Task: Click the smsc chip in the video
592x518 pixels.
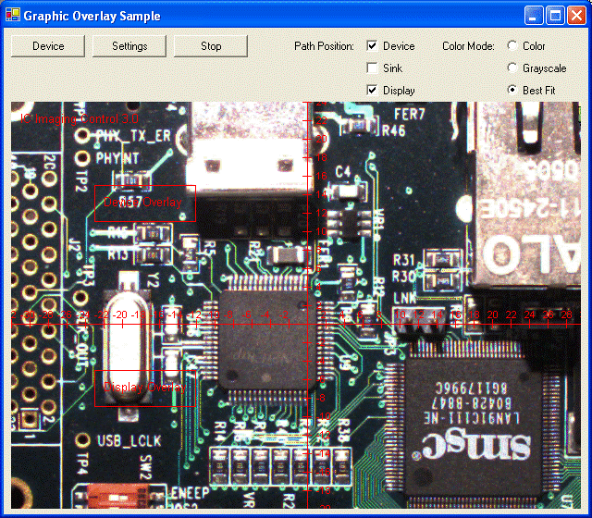Action: [472, 407]
